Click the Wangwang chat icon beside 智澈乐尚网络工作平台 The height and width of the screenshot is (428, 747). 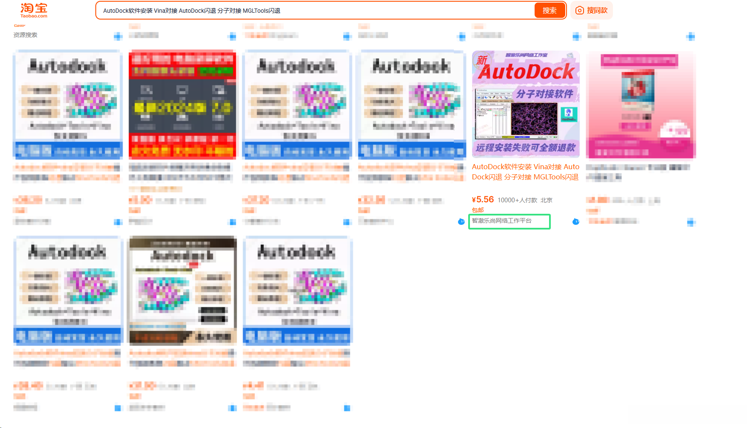tap(575, 221)
